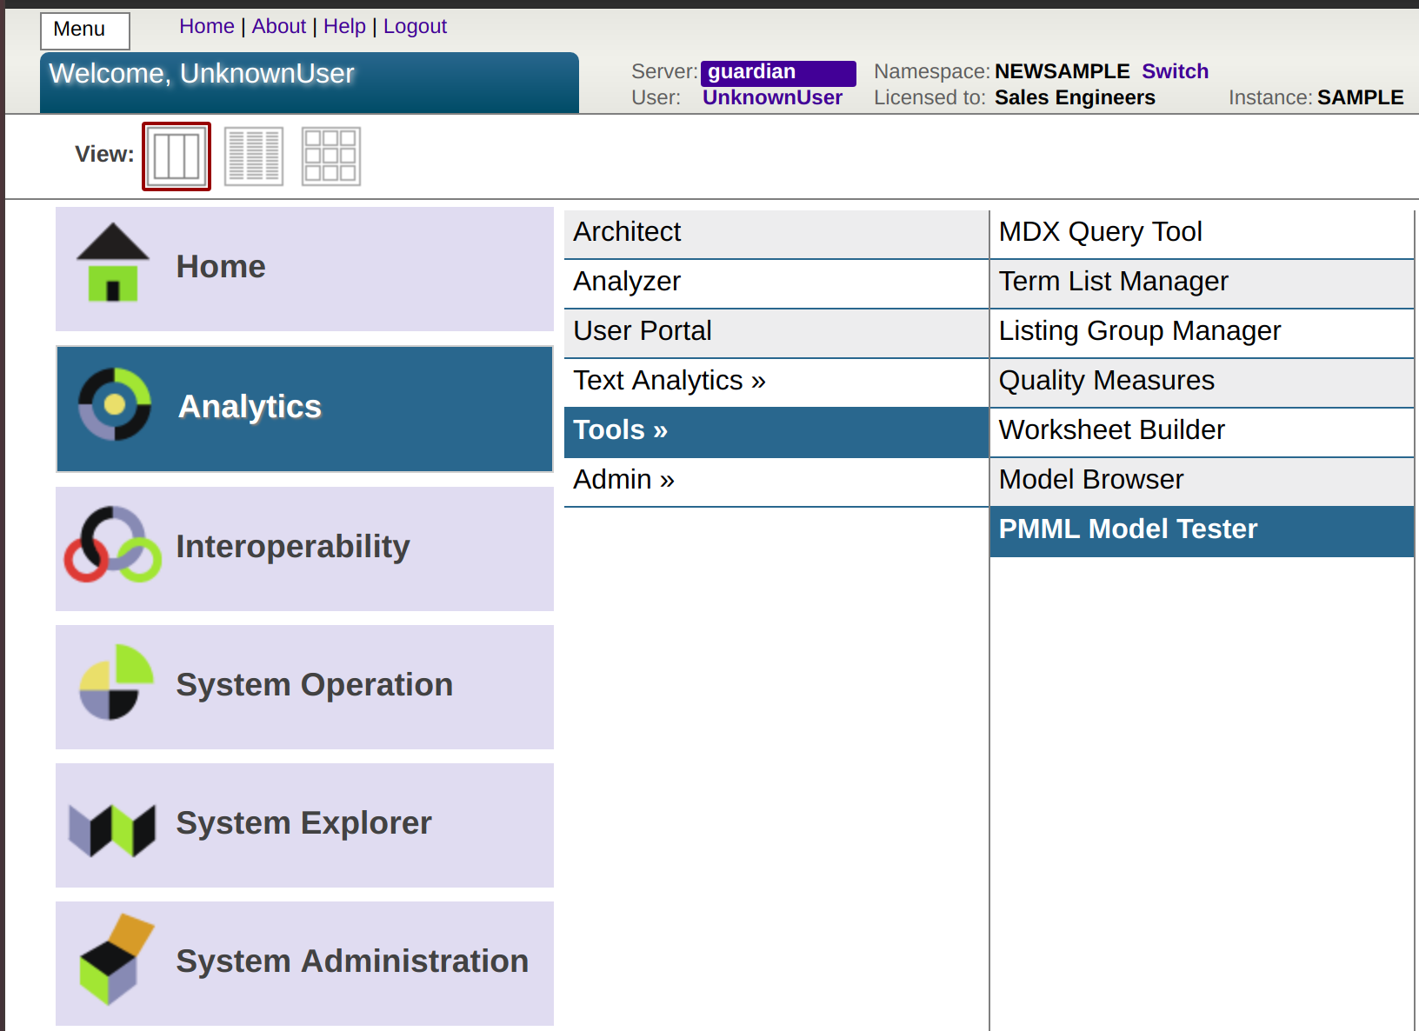Image resolution: width=1419 pixels, height=1031 pixels.
Task: Click the Interoperability interlocking rings icon
Action: tap(112, 545)
